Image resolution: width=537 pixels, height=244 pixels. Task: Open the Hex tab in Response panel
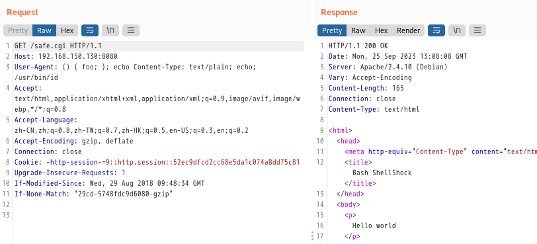coord(381,30)
